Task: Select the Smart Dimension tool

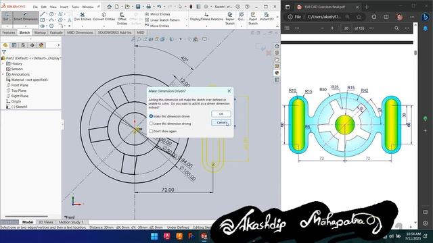Action: (26, 17)
